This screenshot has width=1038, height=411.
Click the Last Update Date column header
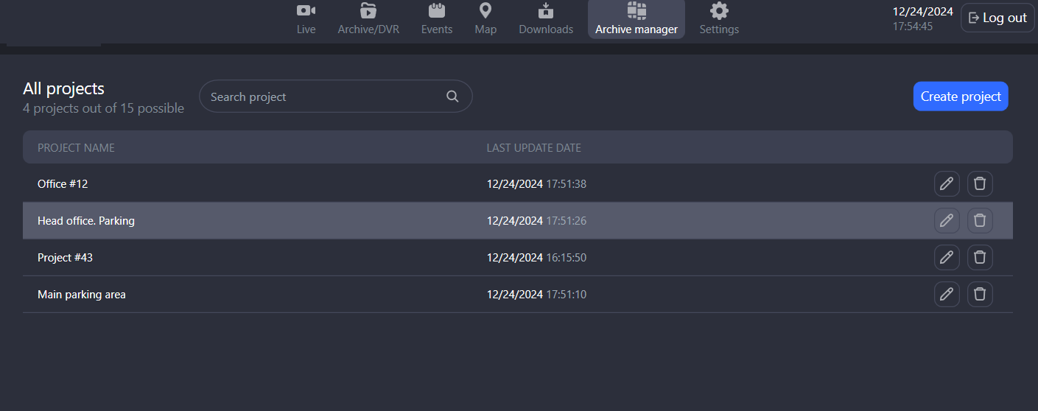(x=533, y=148)
